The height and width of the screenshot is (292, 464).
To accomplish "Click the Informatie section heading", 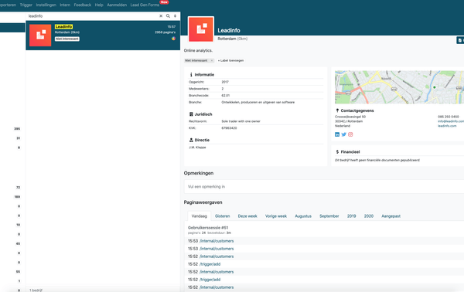I will pos(204,74).
